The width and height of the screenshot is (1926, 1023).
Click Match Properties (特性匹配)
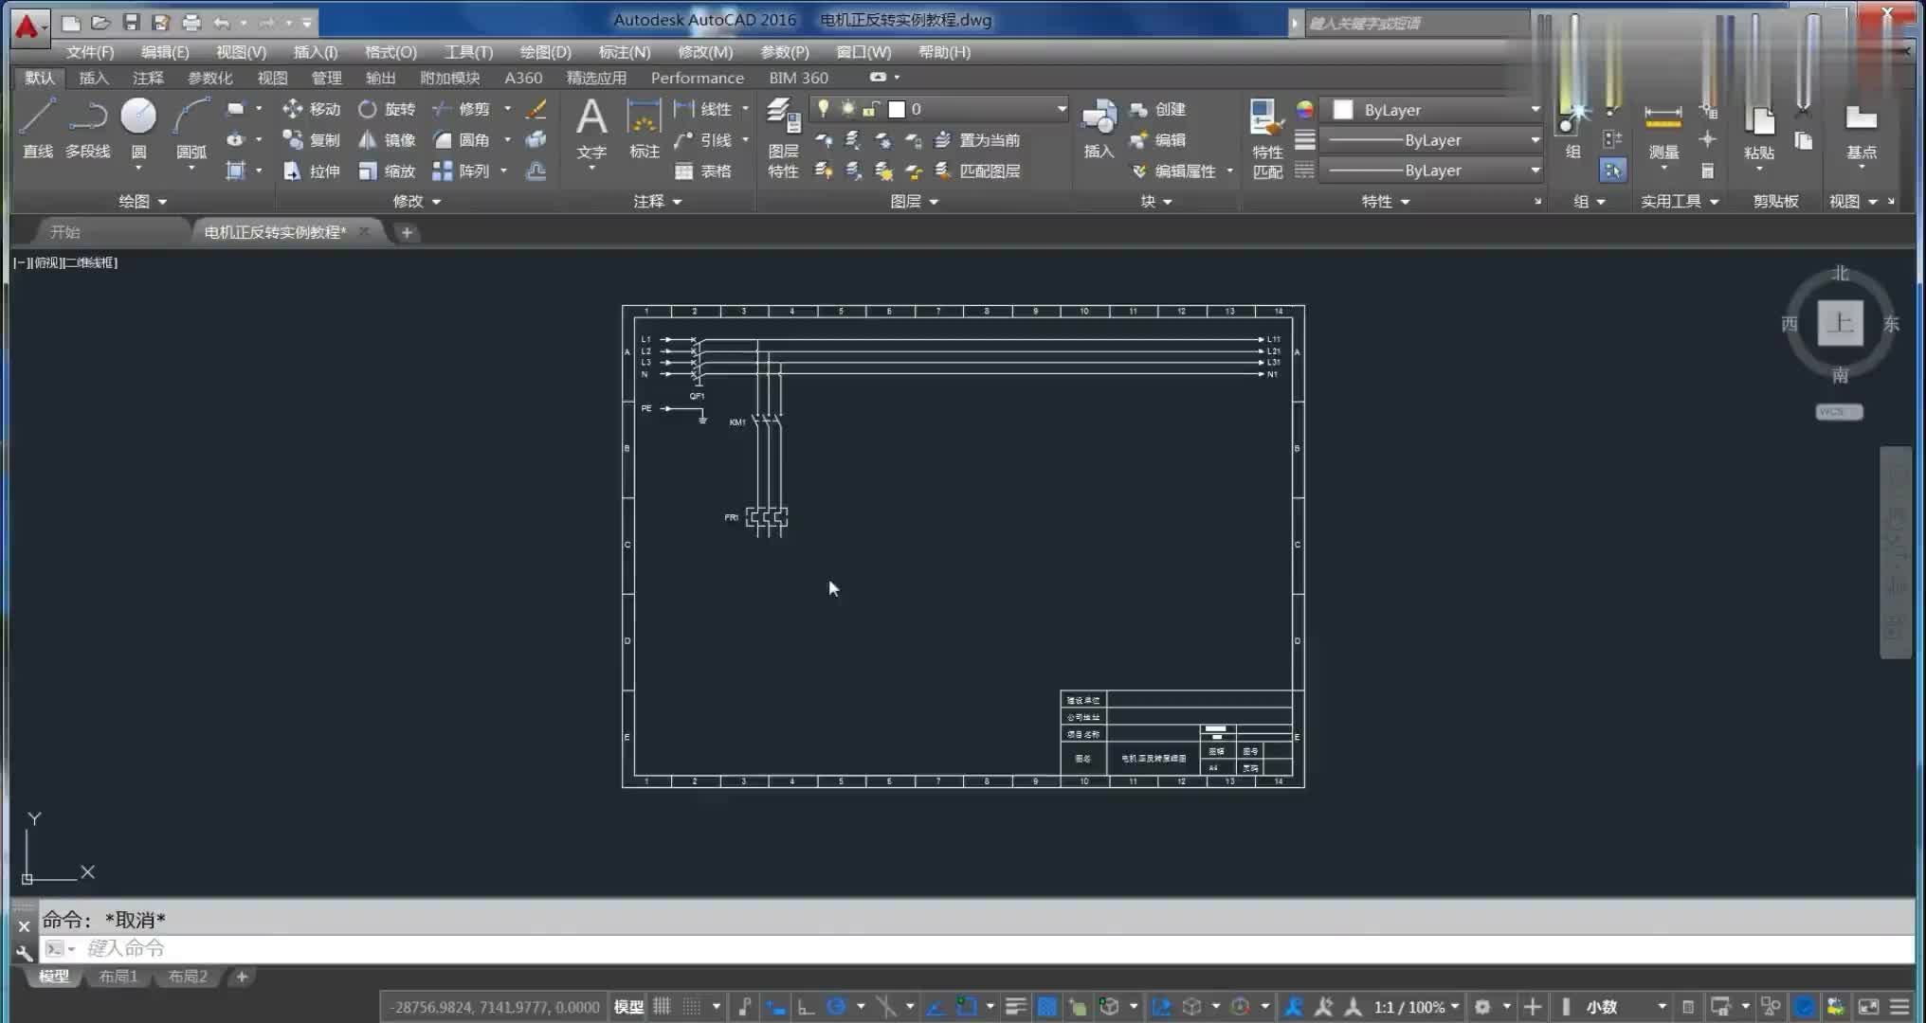pyautogui.click(x=1266, y=138)
